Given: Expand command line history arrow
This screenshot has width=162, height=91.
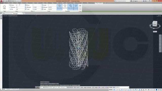Looking at the screenshot, I should 129,87.
